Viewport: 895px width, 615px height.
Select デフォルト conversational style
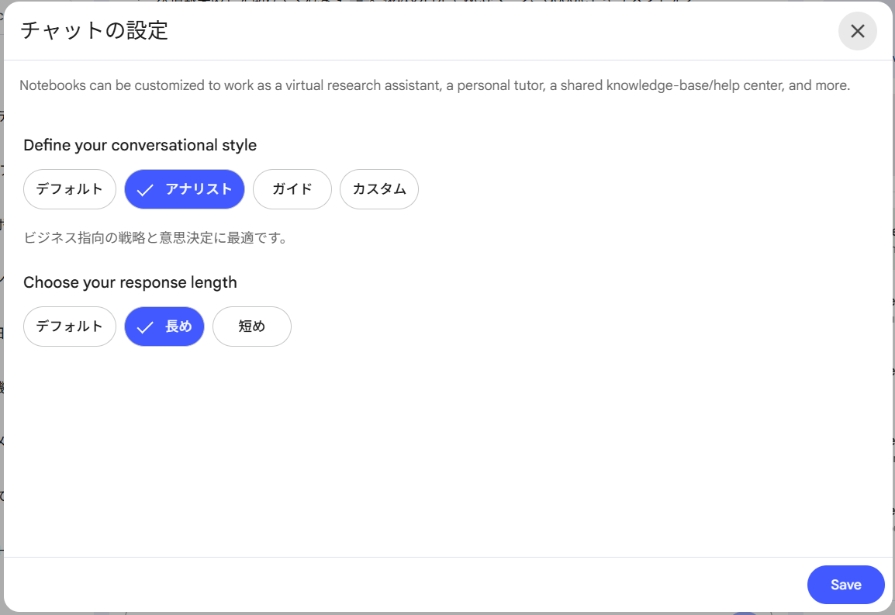pyautogui.click(x=70, y=189)
